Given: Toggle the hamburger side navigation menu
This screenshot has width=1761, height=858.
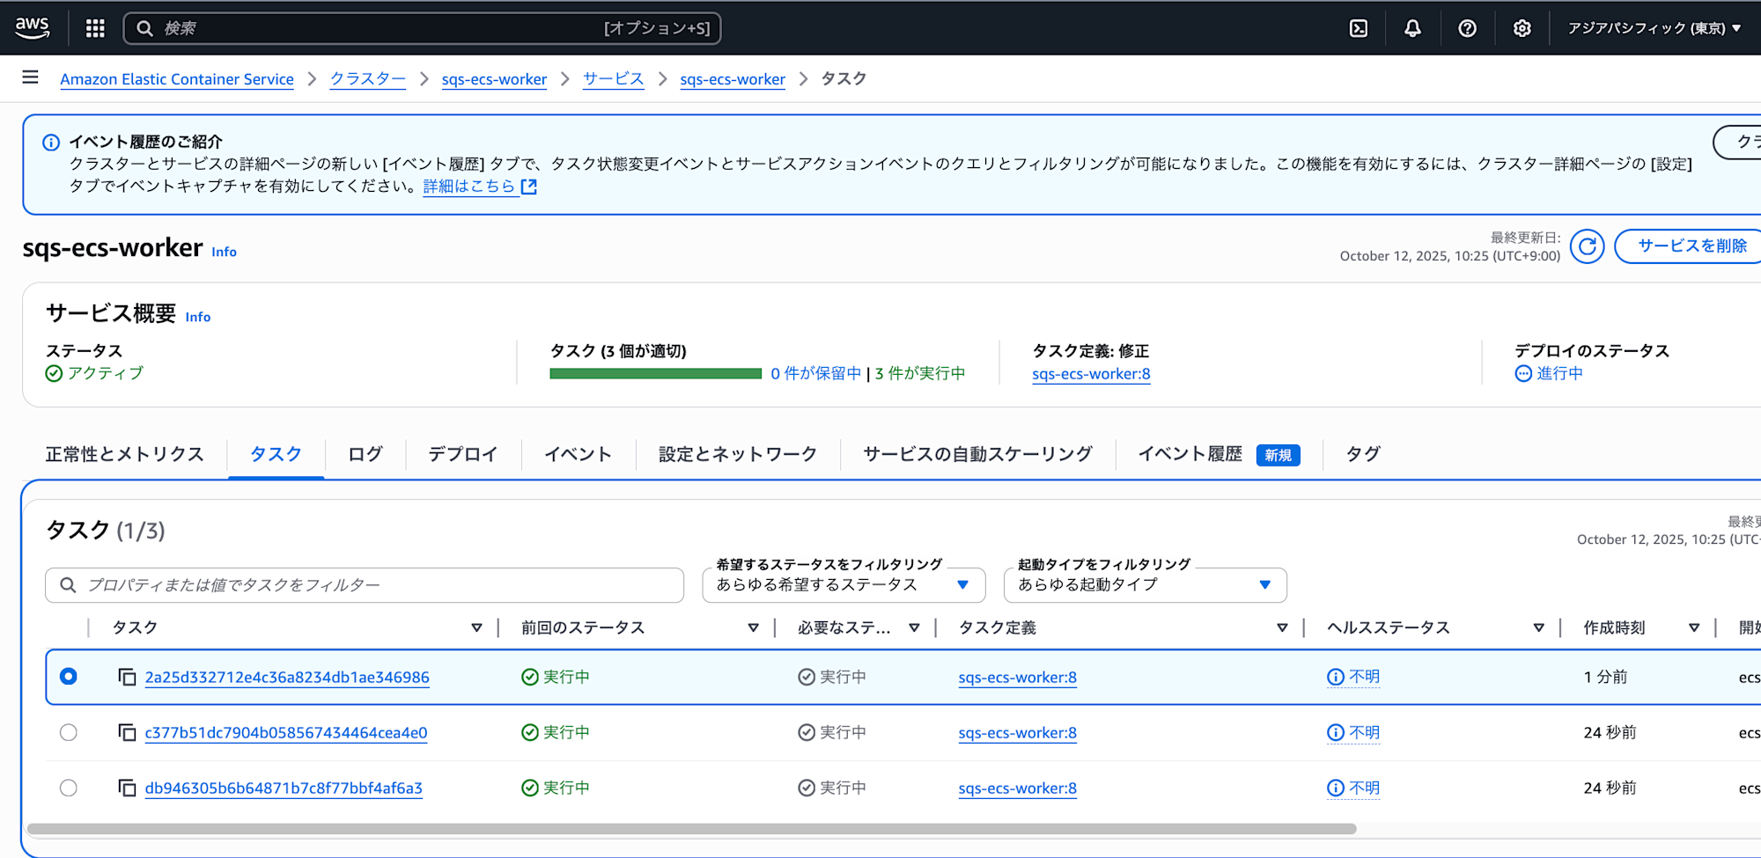Looking at the screenshot, I should [x=30, y=77].
